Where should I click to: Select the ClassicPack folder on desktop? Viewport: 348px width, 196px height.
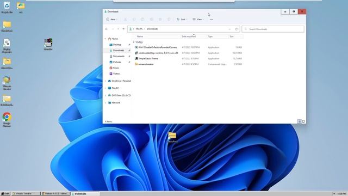[172, 137]
